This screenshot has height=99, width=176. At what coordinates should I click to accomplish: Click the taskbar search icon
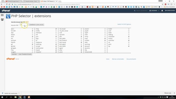click(x=7, y=97)
